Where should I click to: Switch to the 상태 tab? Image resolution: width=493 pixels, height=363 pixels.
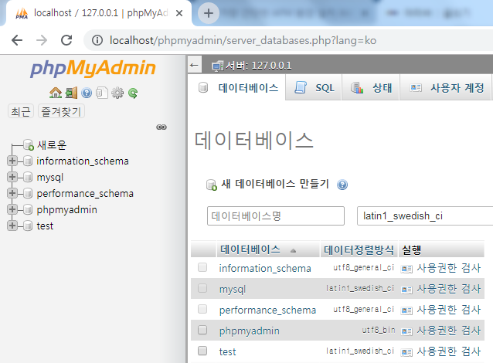pyautogui.click(x=371, y=88)
